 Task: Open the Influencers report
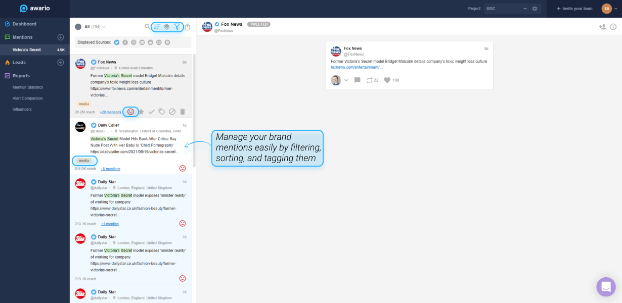click(22, 109)
